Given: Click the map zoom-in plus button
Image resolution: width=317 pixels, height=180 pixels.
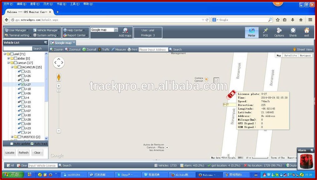Looking at the screenshot, I should point(59,86).
